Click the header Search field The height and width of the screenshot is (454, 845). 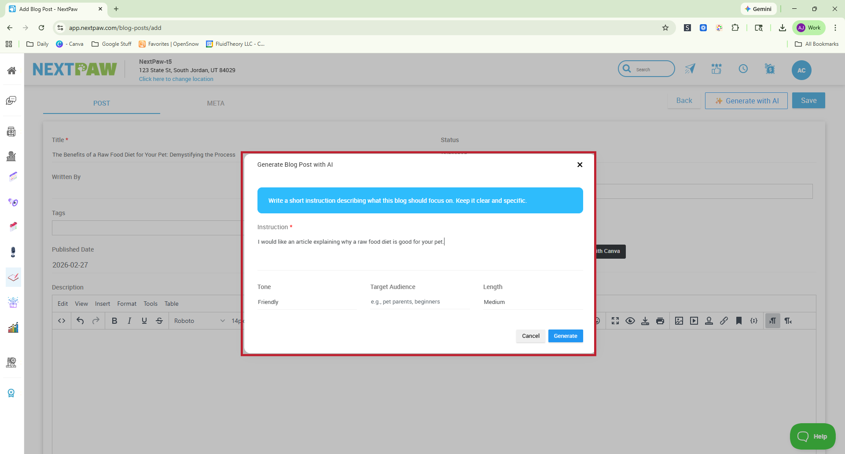coord(646,69)
